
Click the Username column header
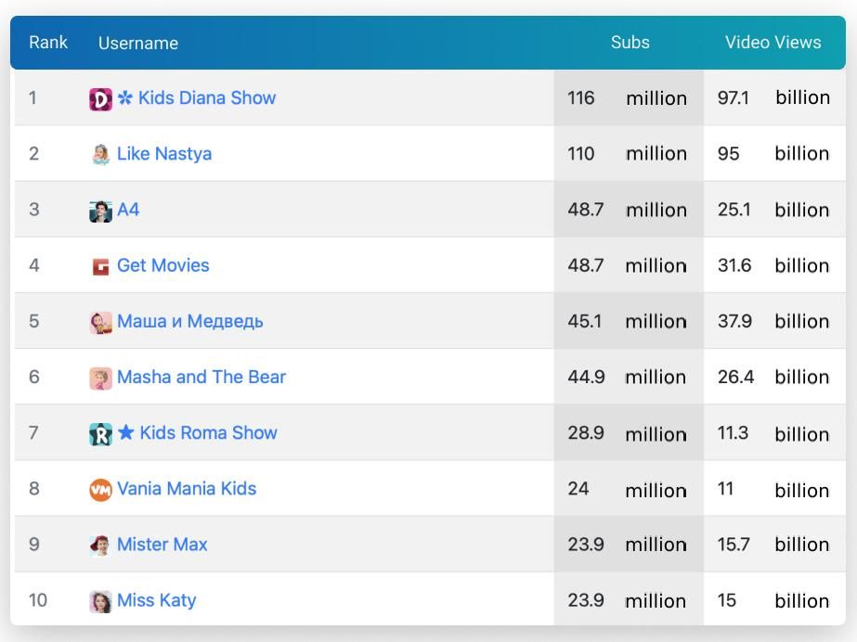pos(138,43)
